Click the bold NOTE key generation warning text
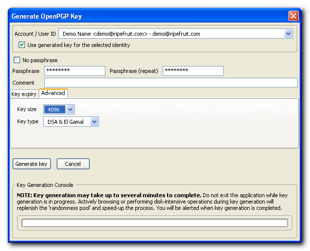 point(109,195)
